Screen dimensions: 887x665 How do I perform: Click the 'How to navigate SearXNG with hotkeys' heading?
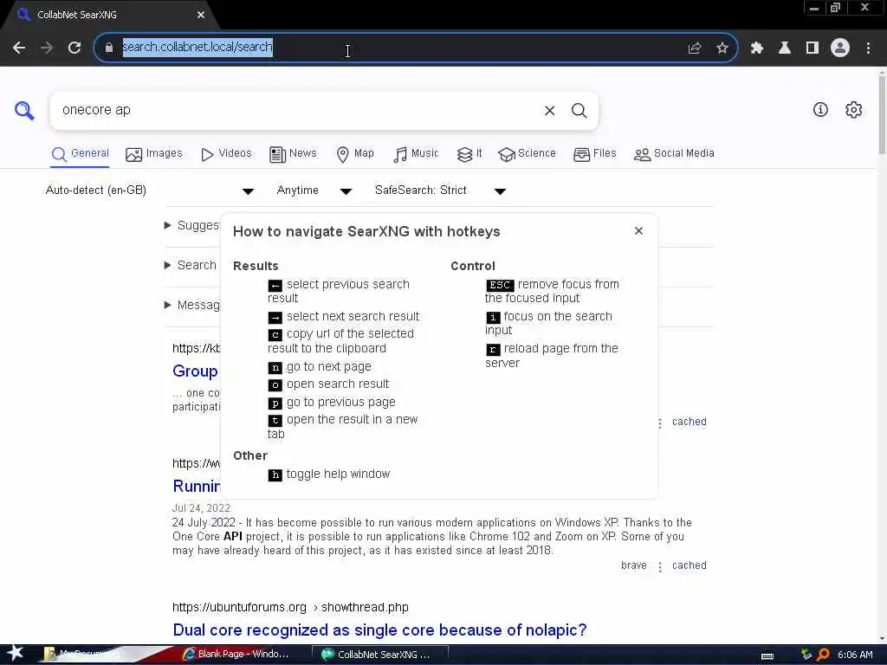coord(366,231)
